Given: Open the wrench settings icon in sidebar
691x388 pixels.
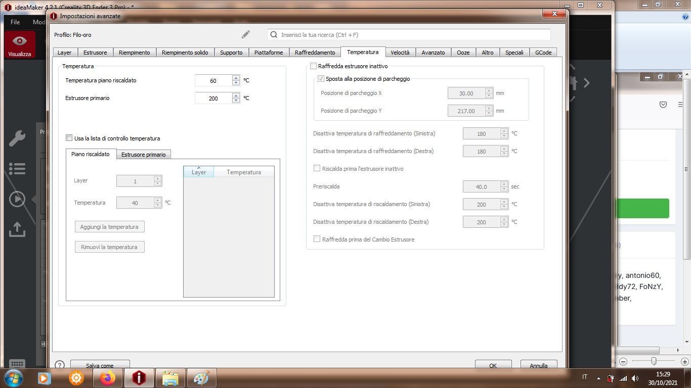Looking at the screenshot, I should [17, 138].
